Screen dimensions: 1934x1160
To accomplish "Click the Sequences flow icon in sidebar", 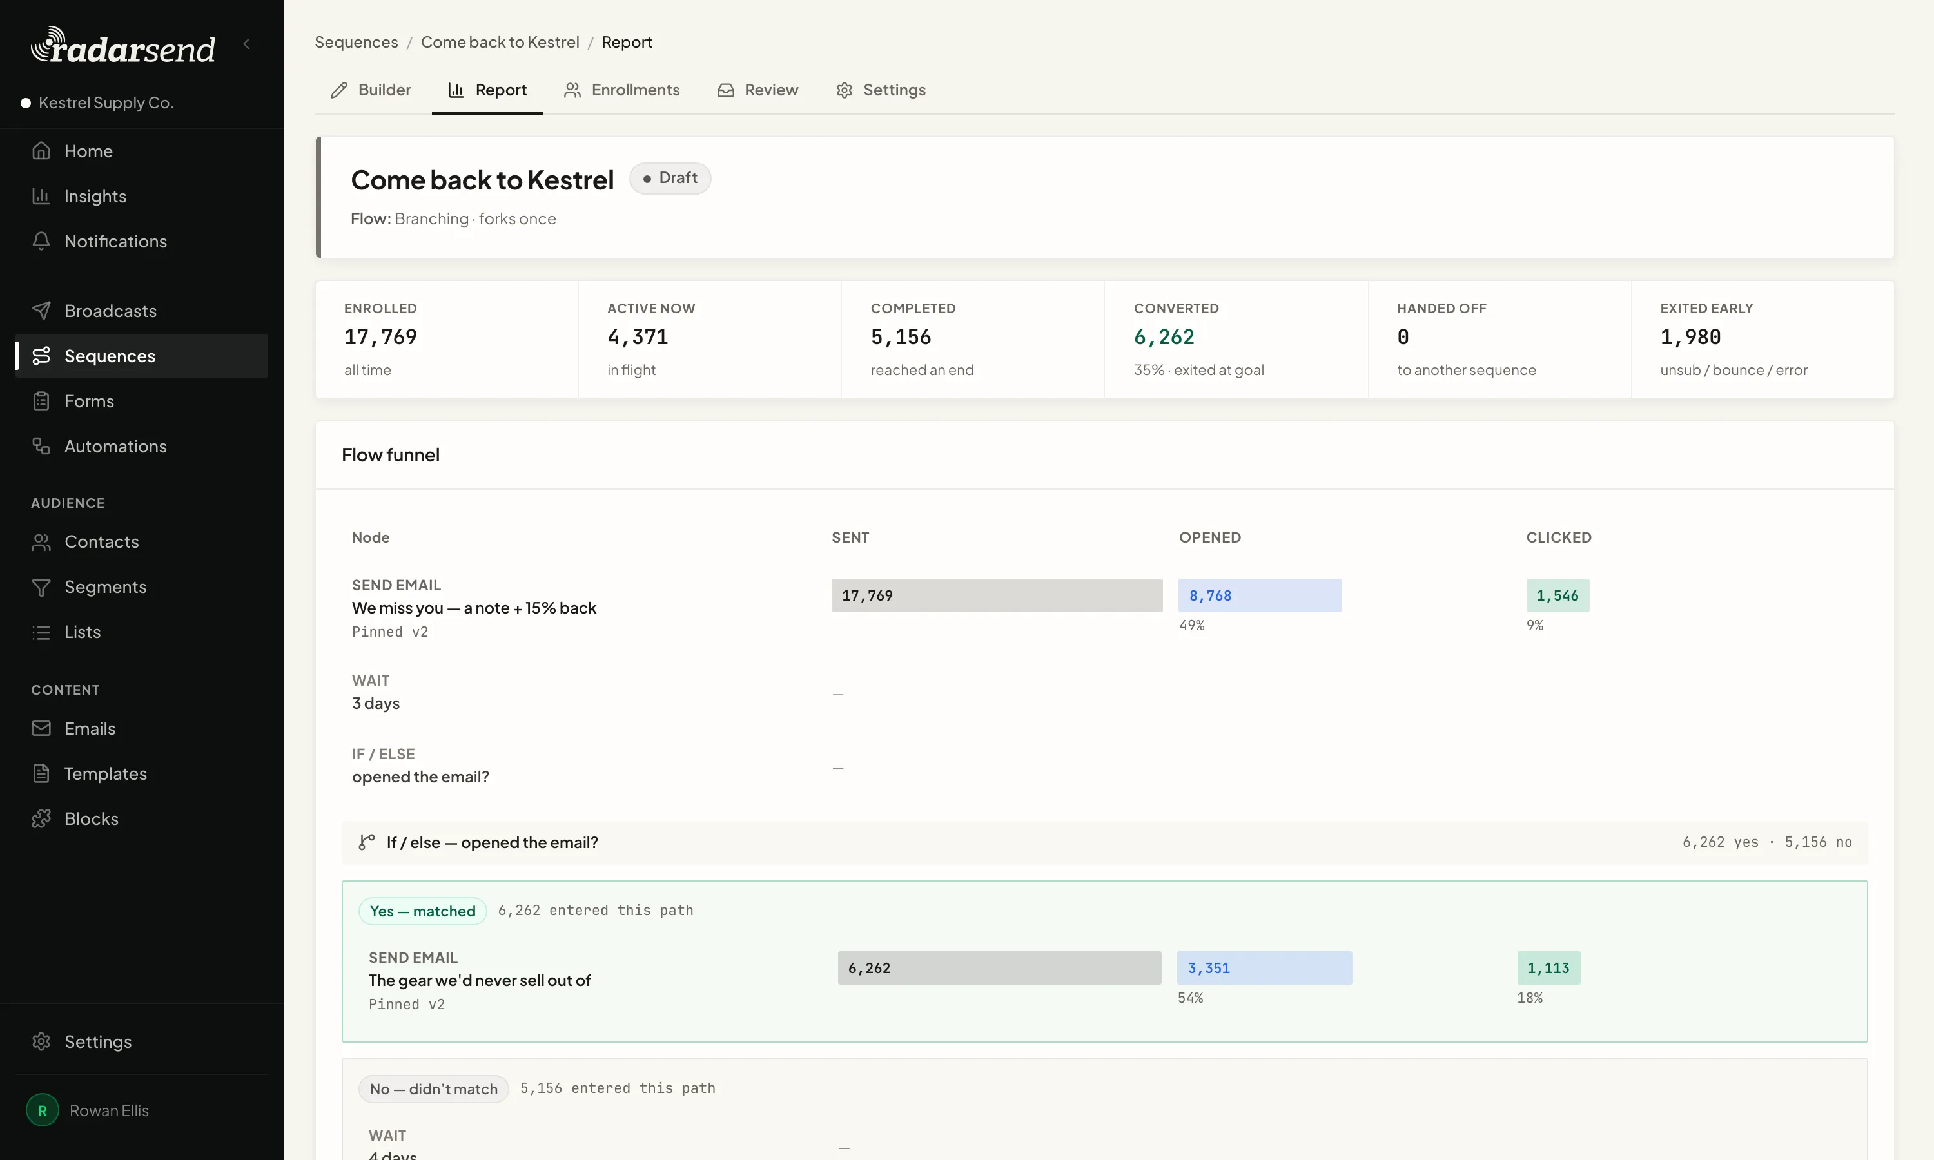I will tap(41, 356).
